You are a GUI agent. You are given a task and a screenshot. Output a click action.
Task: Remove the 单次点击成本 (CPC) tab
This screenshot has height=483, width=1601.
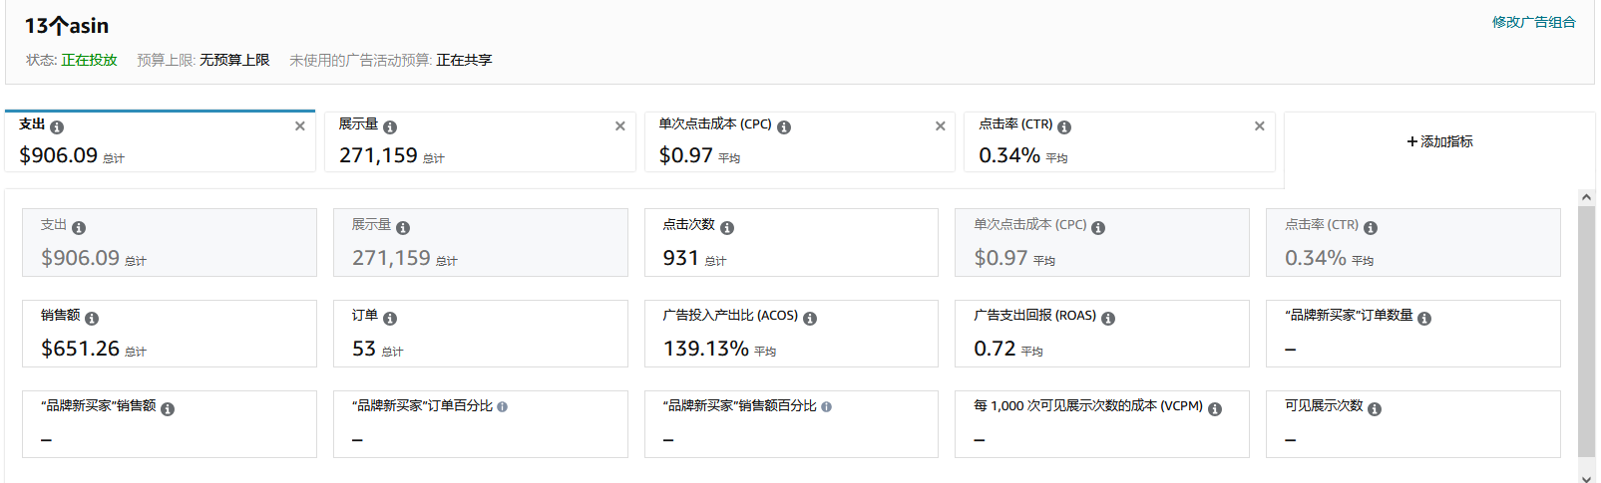(940, 126)
